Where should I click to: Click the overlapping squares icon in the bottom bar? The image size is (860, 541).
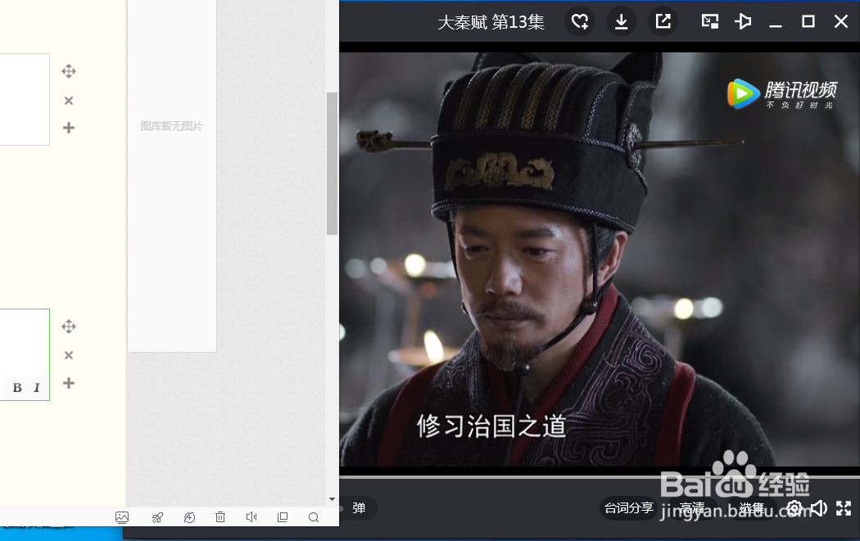(283, 517)
